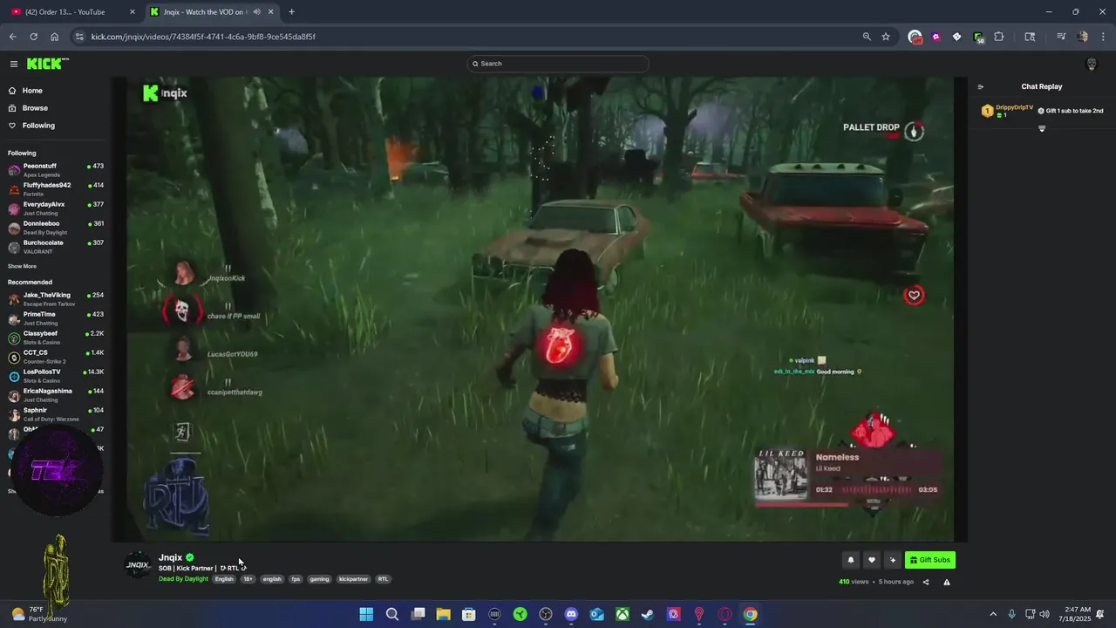1116x628 pixels.
Task: Click the gaming tag
Action: click(320, 579)
